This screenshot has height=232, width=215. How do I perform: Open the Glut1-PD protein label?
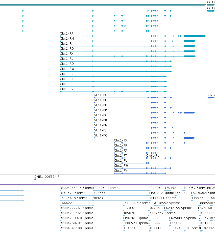pos(101,105)
